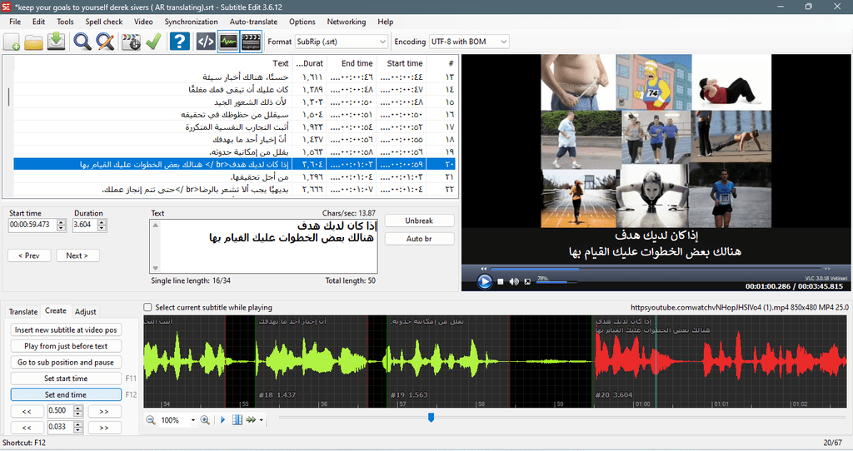Run spell check via green checkmark icon
The width and height of the screenshot is (853, 451).
153,42
